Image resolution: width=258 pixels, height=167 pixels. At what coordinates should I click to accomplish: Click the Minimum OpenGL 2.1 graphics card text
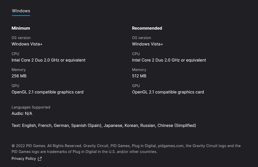(x=47, y=92)
